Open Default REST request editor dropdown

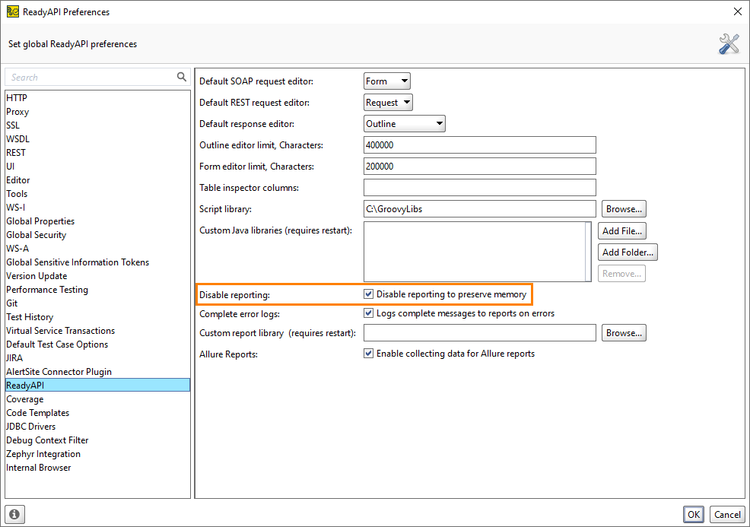[388, 103]
